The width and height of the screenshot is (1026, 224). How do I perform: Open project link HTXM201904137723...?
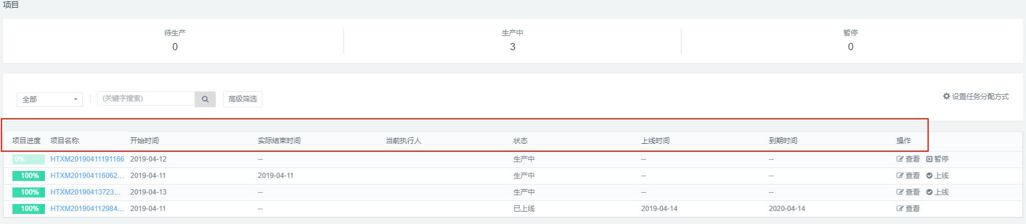coord(86,192)
